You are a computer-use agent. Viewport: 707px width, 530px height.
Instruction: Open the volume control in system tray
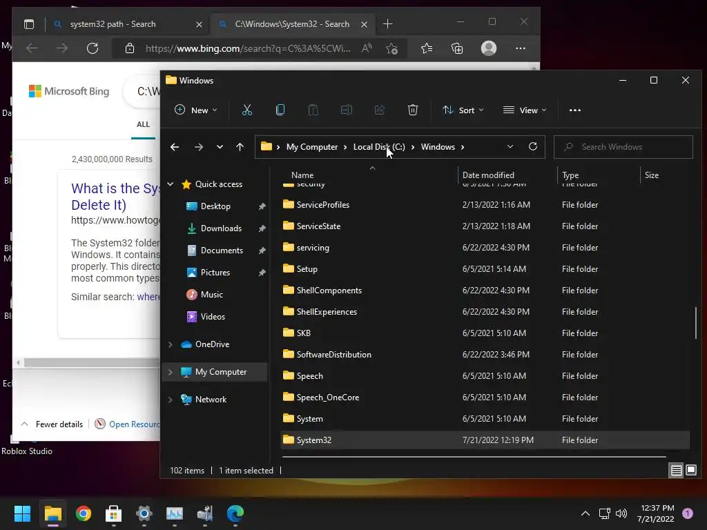click(x=621, y=513)
